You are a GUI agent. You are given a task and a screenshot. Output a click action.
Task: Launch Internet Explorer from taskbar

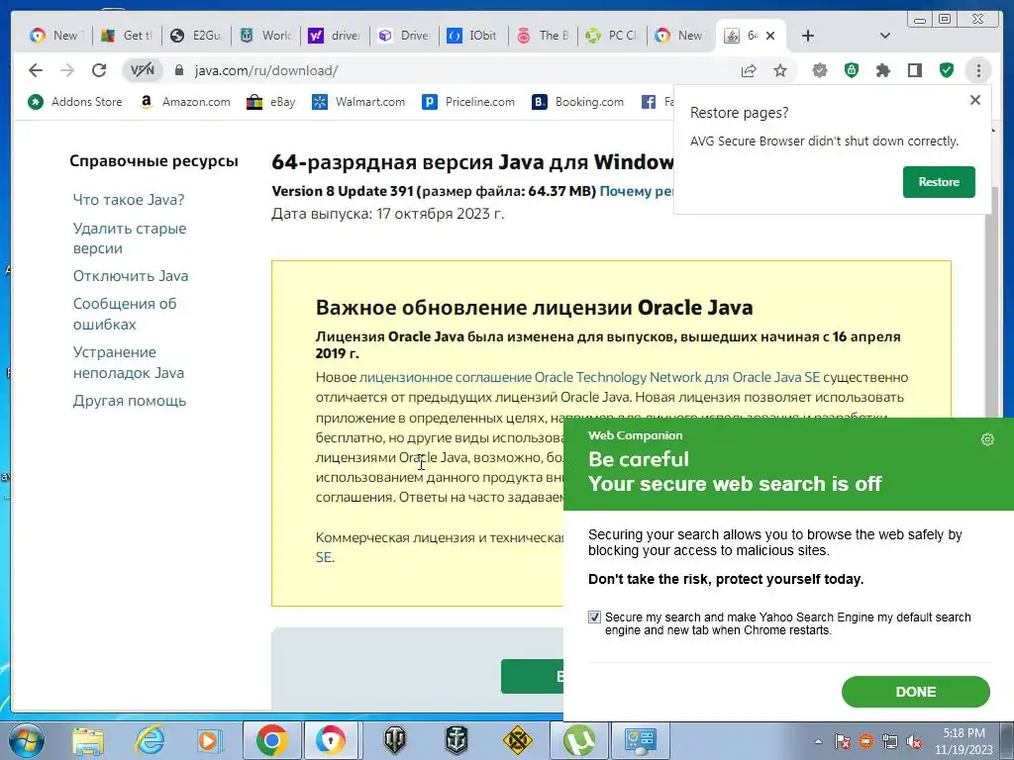[151, 740]
